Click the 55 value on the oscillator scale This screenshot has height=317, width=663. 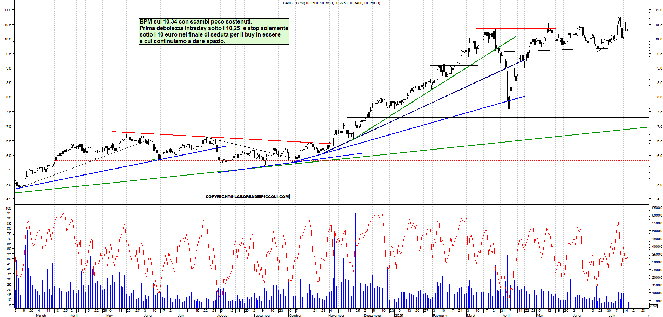click(9, 254)
